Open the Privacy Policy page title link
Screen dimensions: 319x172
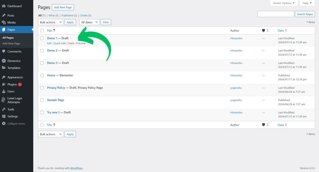tap(56, 88)
